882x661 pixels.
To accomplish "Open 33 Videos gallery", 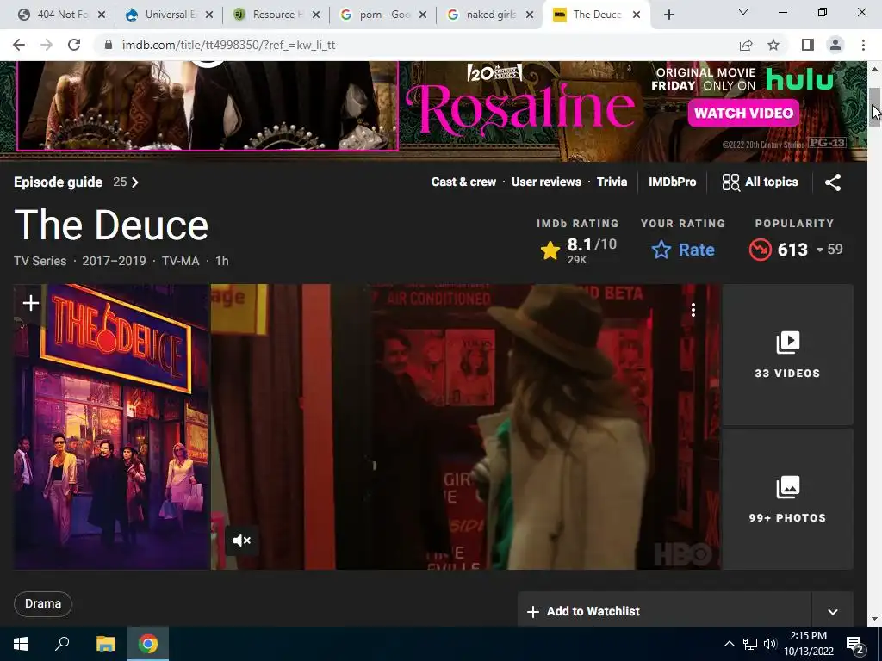I will coord(787,355).
